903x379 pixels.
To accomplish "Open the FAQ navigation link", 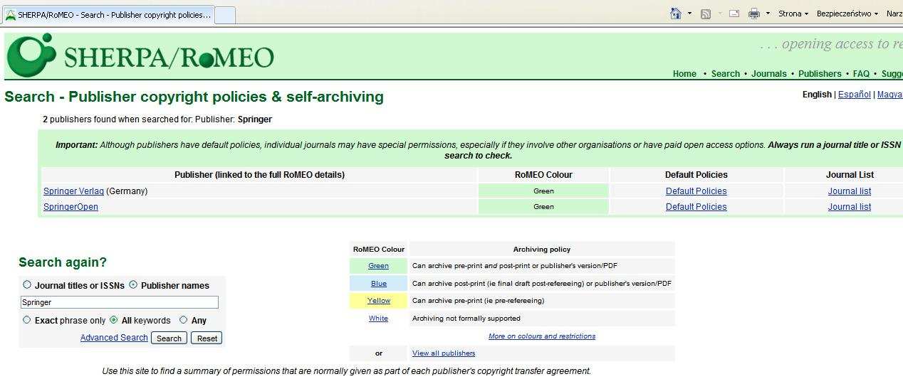I will pyautogui.click(x=861, y=74).
